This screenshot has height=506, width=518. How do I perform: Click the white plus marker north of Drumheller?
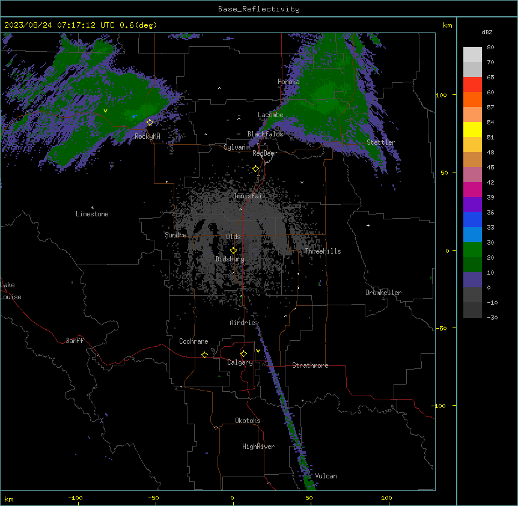368,225
